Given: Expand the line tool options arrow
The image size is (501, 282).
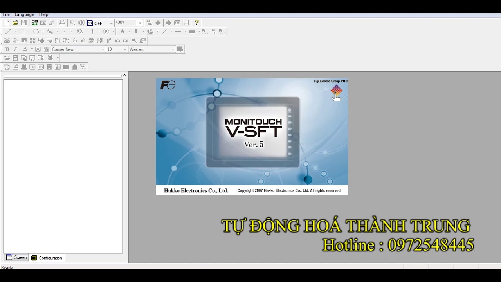Looking at the screenshot, I should (x=15, y=31).
